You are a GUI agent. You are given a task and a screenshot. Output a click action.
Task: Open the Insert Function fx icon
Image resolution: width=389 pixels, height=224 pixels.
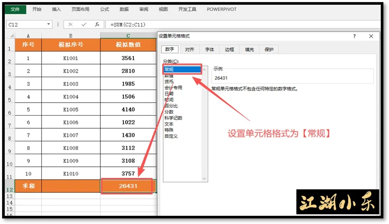(x=97, y=24)
